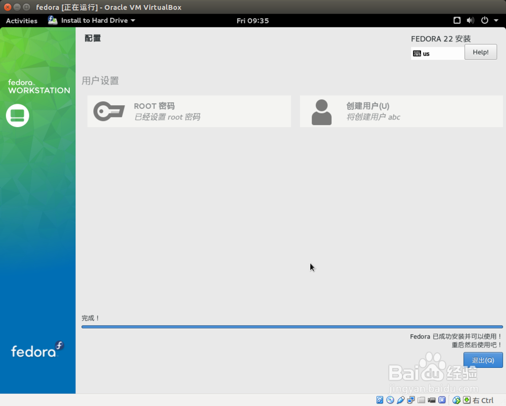
Task: Close the VirtualBox fedora window
Action: coord(8,7)
